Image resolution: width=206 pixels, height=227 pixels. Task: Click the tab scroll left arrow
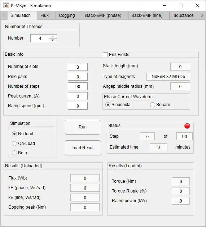pyautogui.click(x=4, y=15)
